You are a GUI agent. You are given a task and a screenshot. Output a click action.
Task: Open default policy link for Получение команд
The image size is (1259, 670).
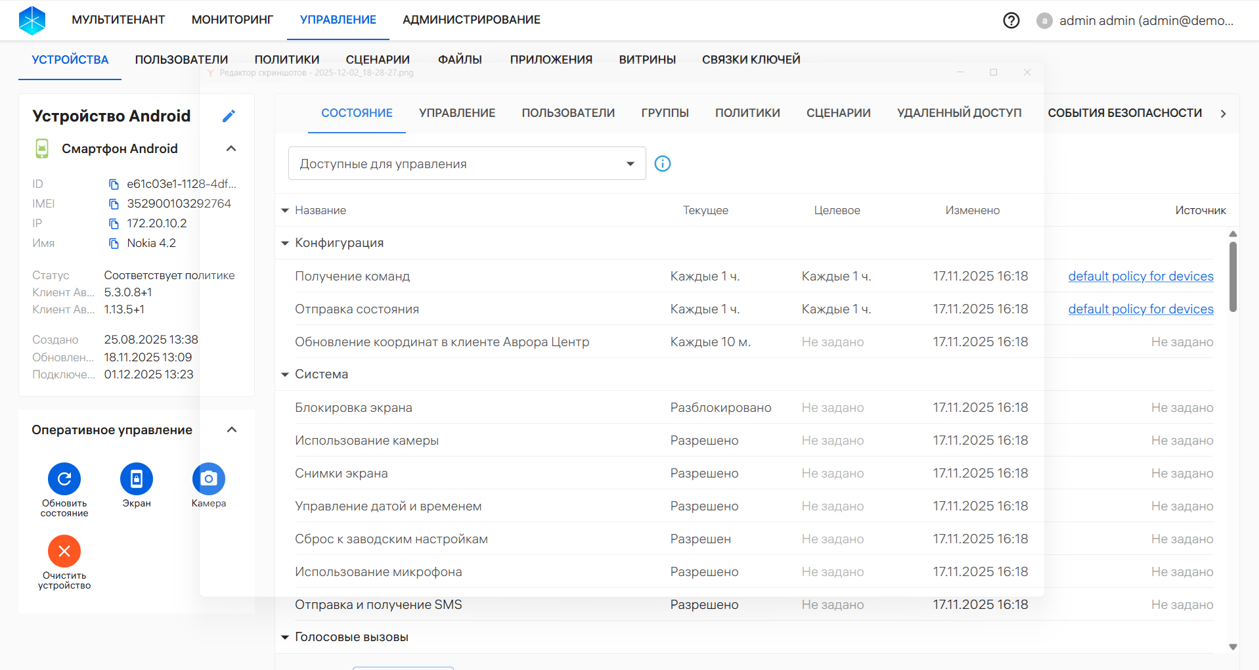pos(1140,276)
